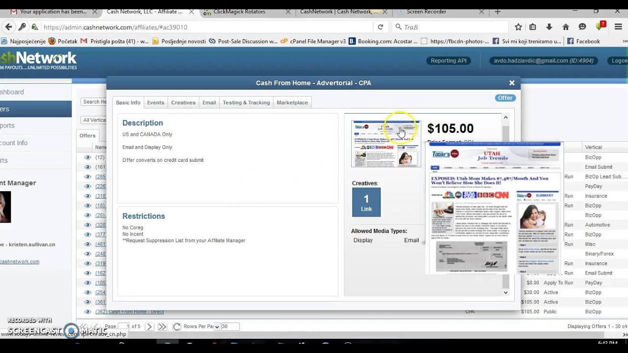The width and height of the screenshot is (628, 353).
Task: Open a new browser tab
Action: (497, 11)
